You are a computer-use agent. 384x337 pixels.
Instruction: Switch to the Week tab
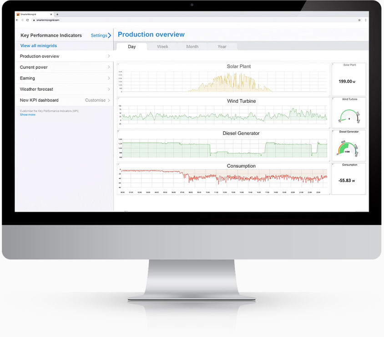coord(162,47)
